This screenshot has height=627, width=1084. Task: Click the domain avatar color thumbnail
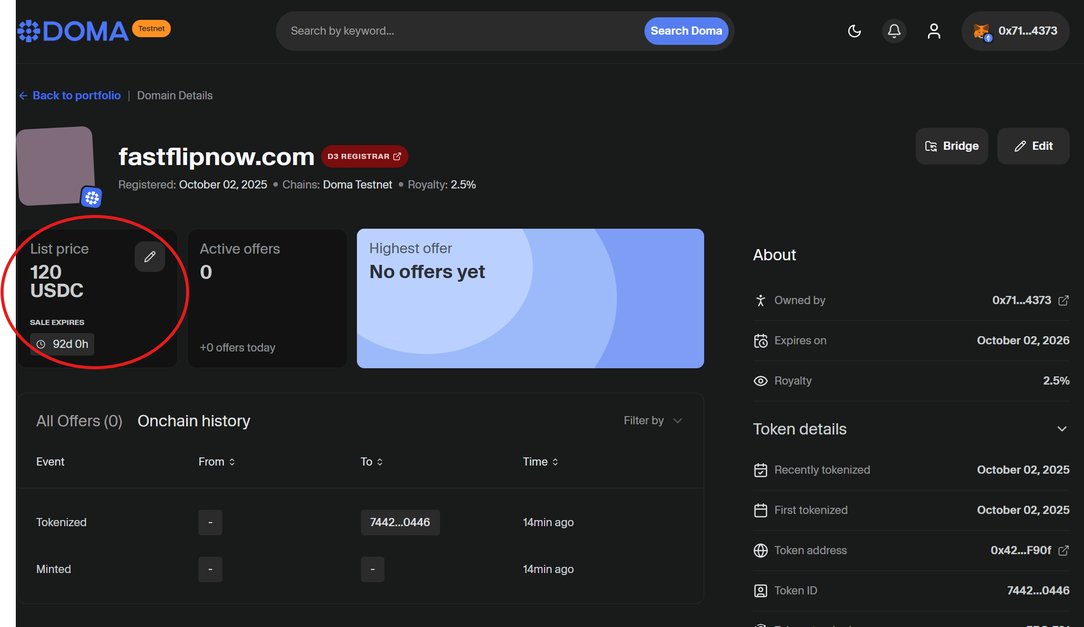click(55, 165)
